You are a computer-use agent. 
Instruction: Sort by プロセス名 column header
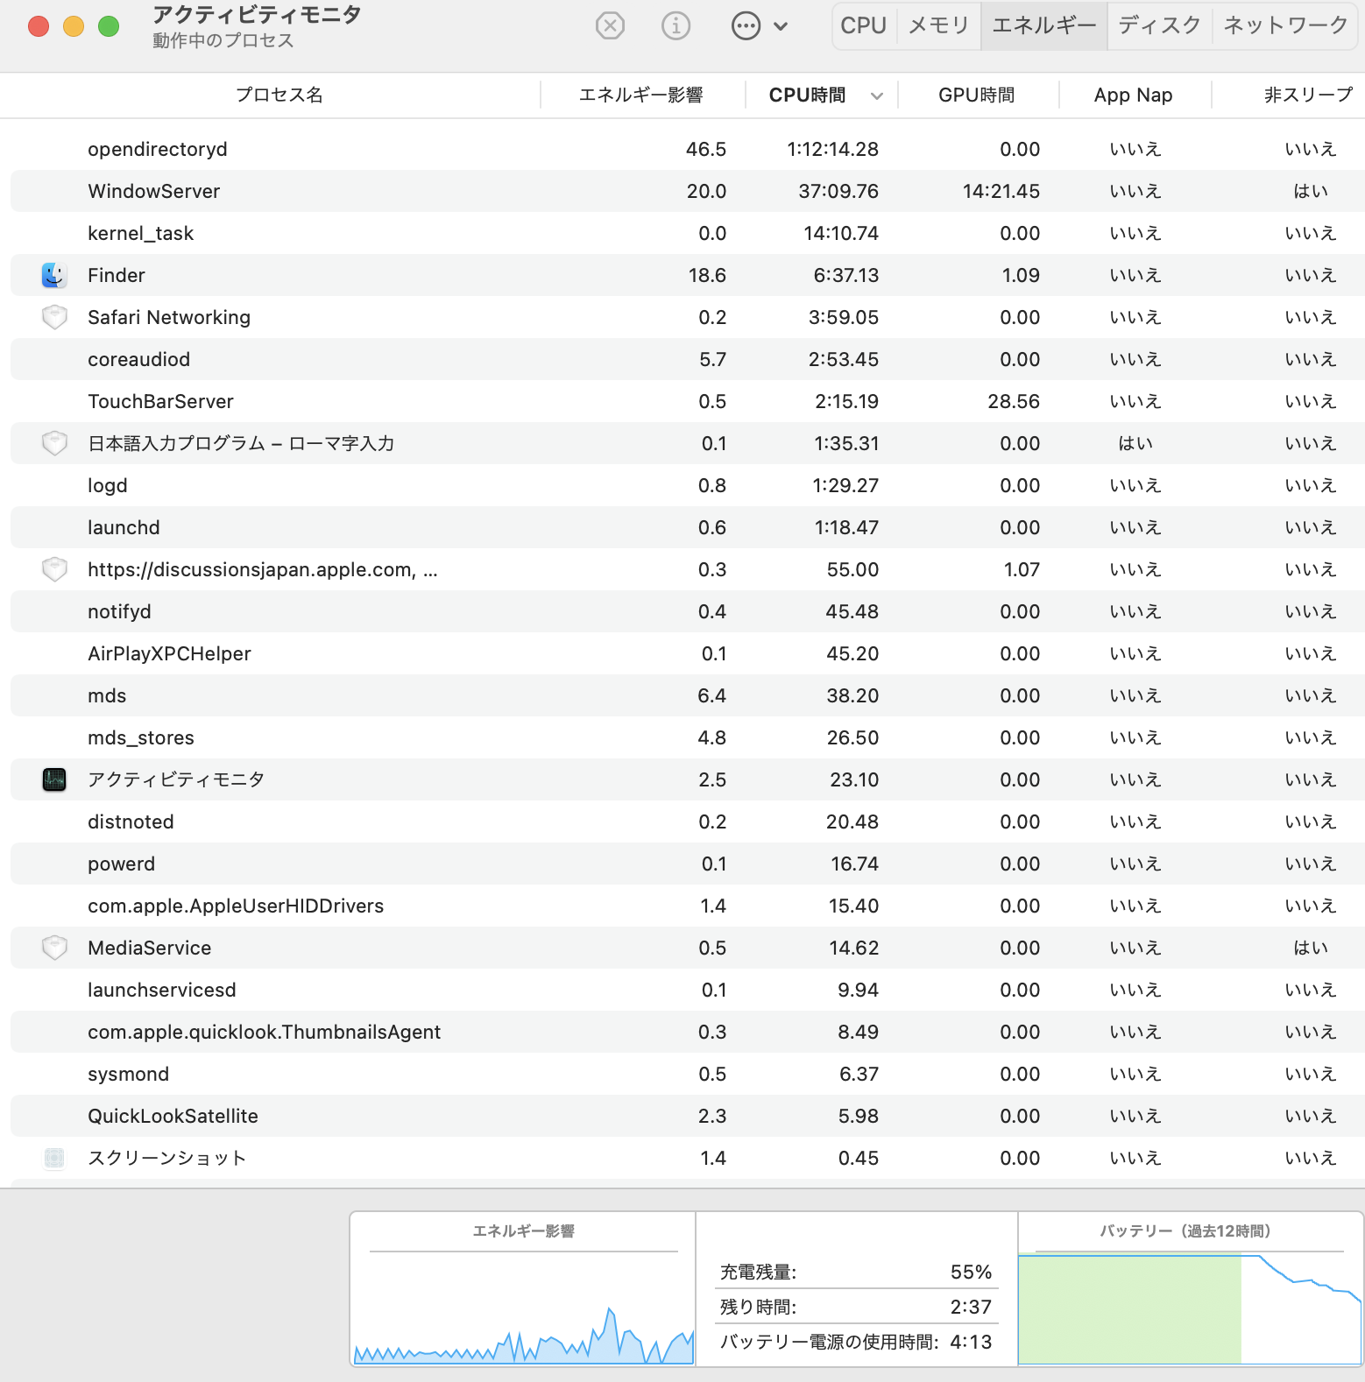pos(279,95)
